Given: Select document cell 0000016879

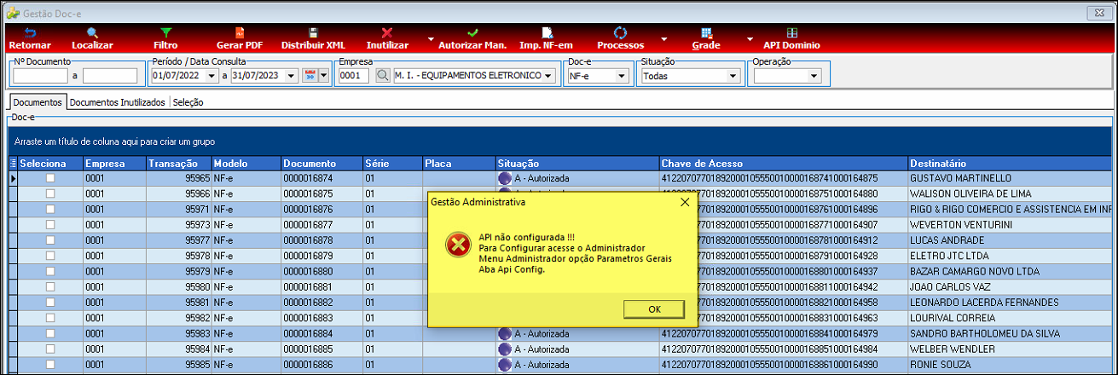Looking at the screenshot, I should point(321,256).
